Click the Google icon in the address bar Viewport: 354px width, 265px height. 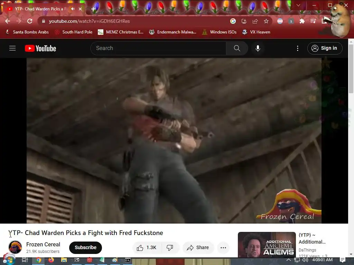233,21
